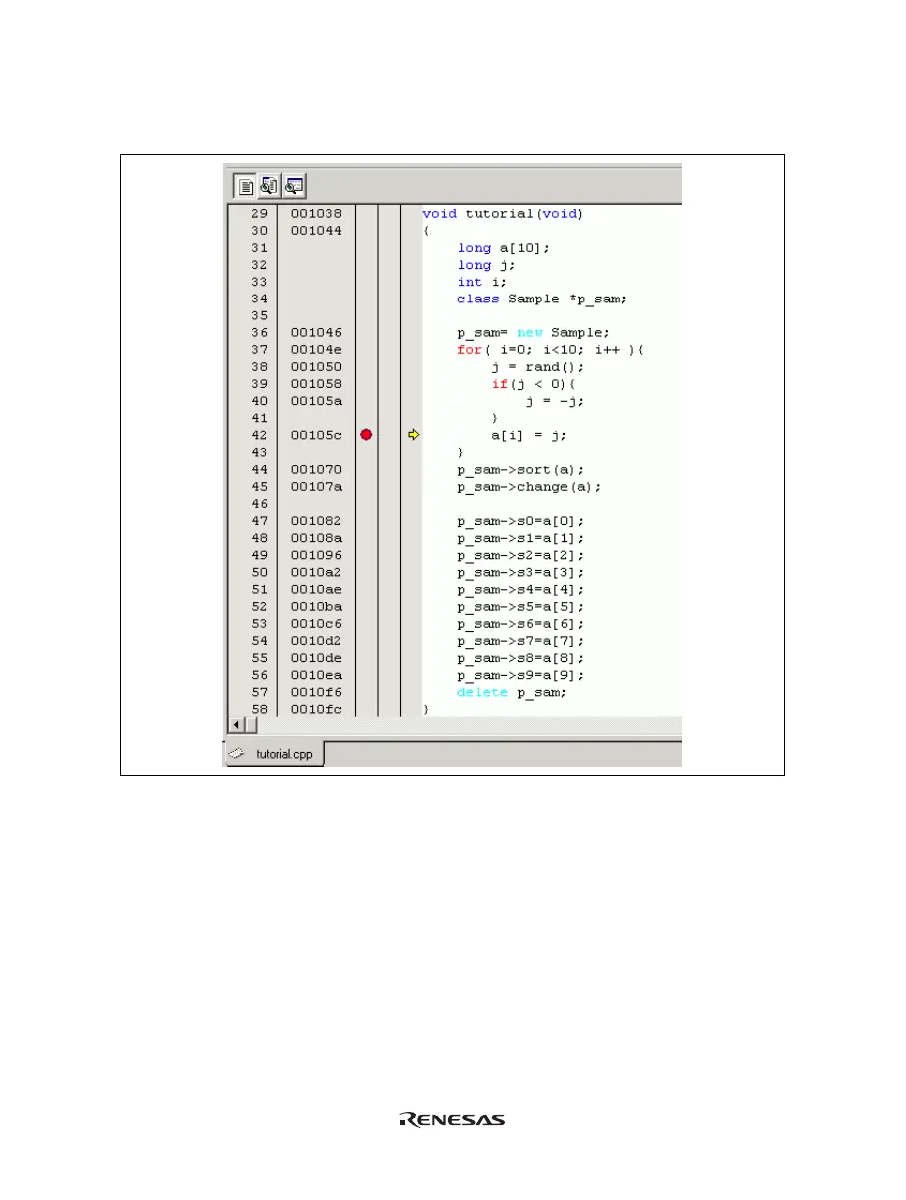Click code line 'delete p_sam;'

[511, 693]
